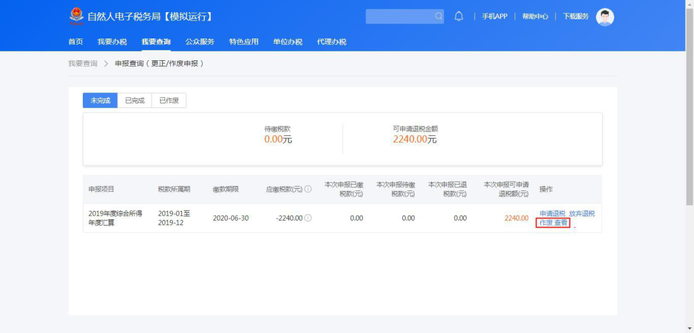The image size is (694, 333).
Task: Open the user avatar profile
Action: coord(605,17)
